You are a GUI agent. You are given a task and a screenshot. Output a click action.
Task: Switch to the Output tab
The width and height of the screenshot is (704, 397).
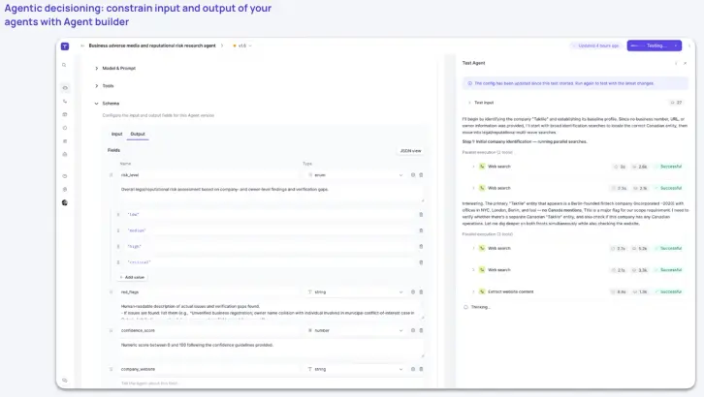click(138, 134)
